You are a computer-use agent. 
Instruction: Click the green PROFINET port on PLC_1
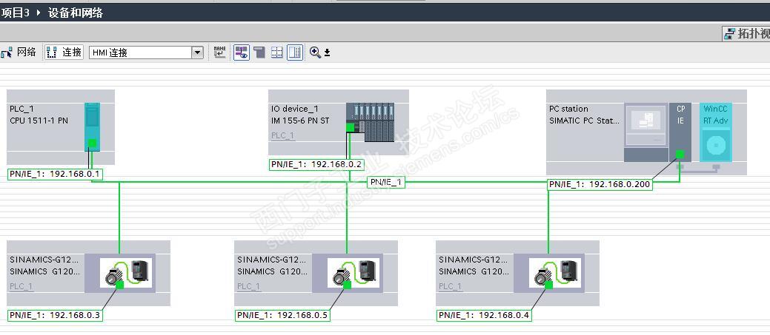92,143
